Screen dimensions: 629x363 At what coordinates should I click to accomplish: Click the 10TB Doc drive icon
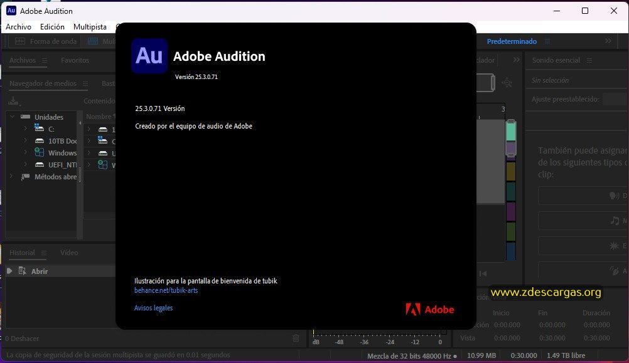pos(40,141)
